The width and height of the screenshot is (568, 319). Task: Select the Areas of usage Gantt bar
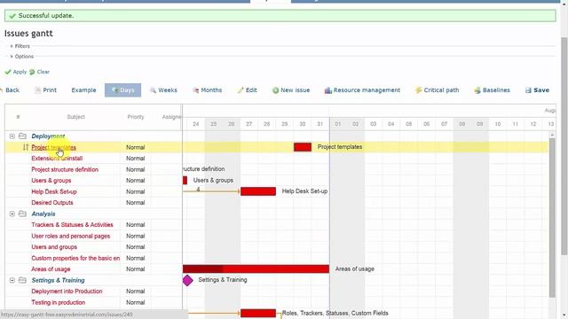point(256,269)
